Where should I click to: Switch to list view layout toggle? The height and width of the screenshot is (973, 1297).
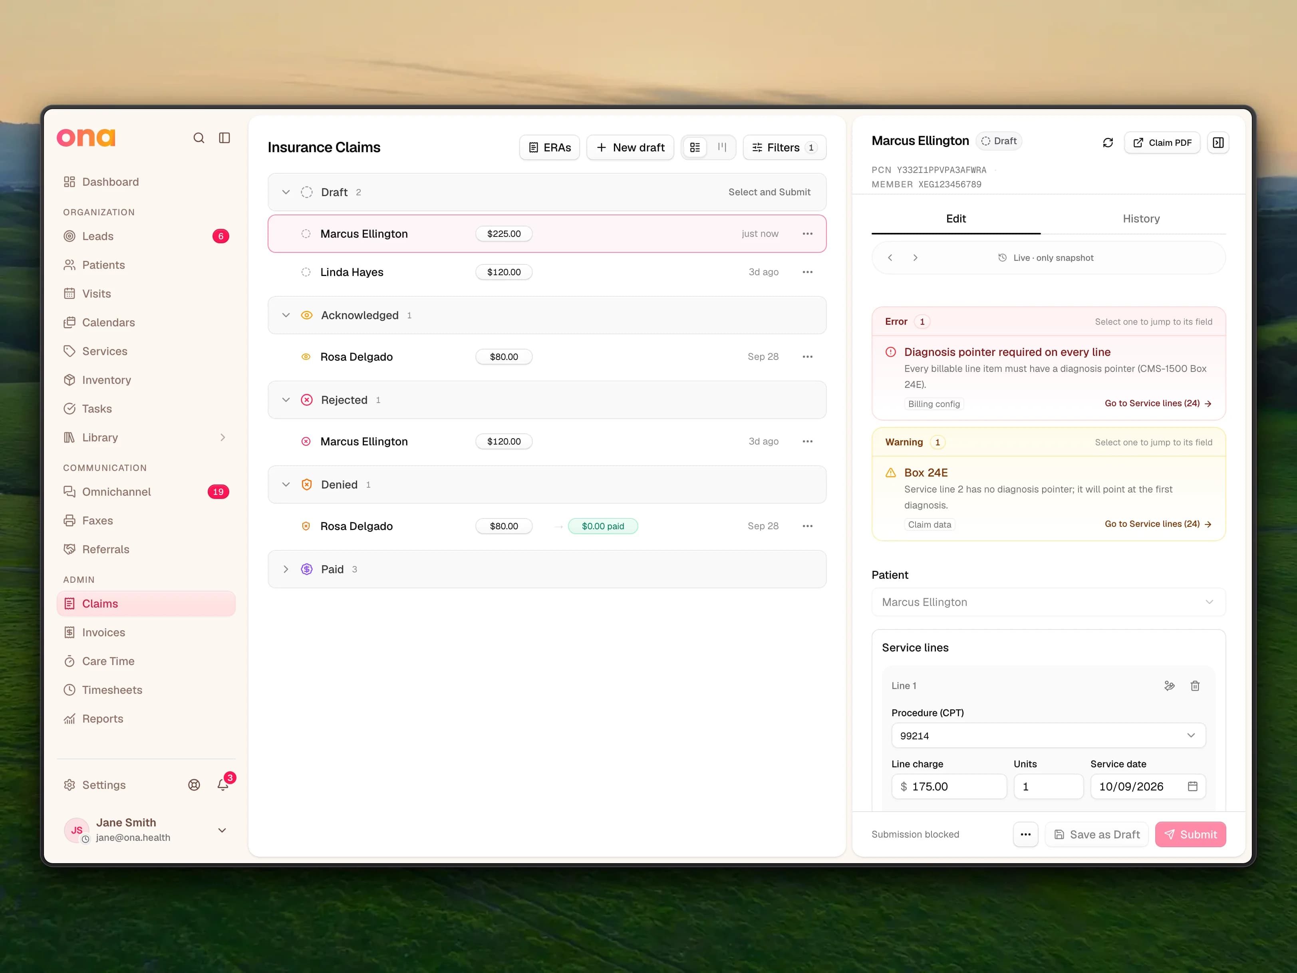(695, 148)
